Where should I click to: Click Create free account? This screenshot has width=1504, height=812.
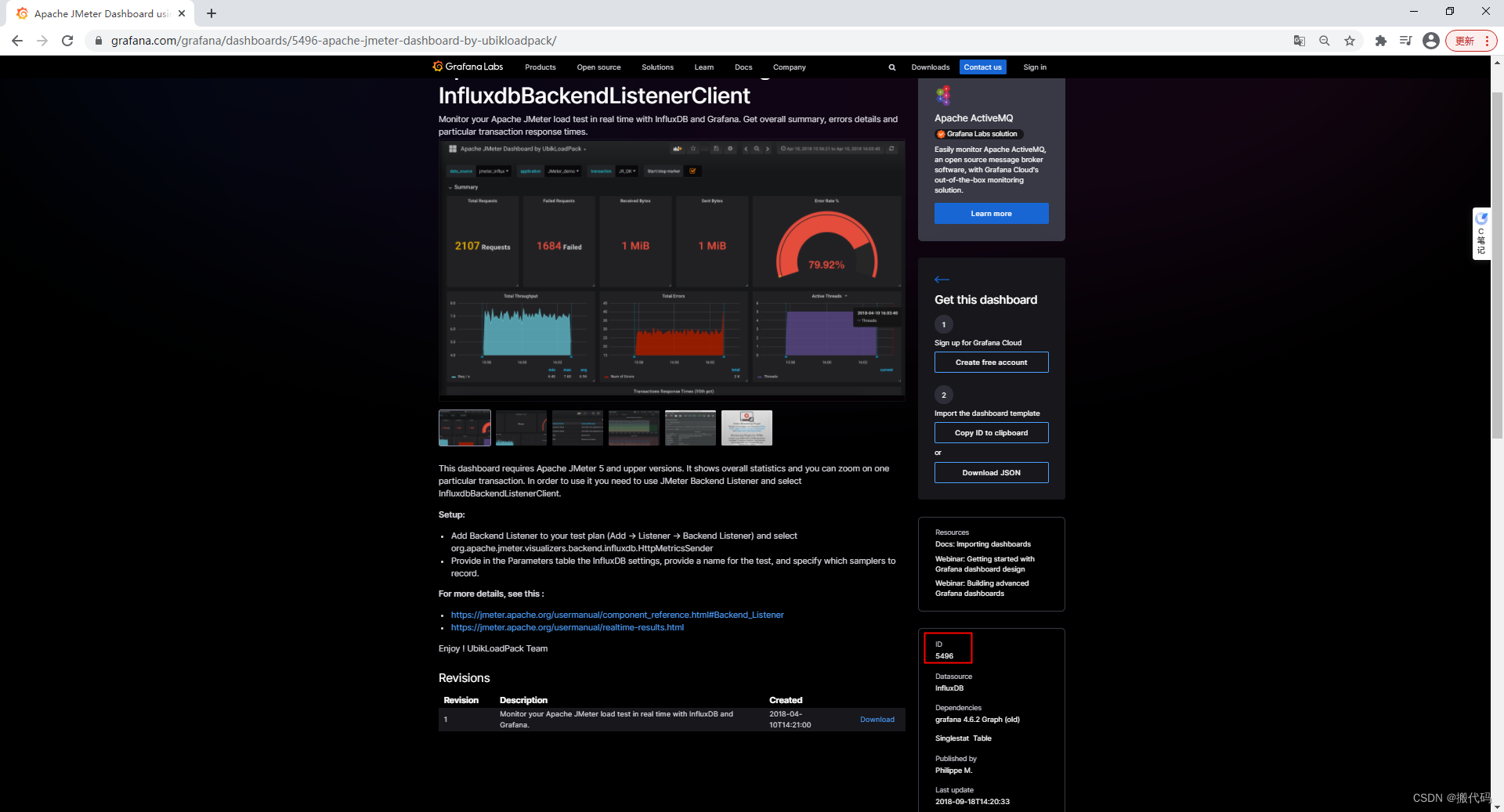pyautogui.click(x=991, y=363)
